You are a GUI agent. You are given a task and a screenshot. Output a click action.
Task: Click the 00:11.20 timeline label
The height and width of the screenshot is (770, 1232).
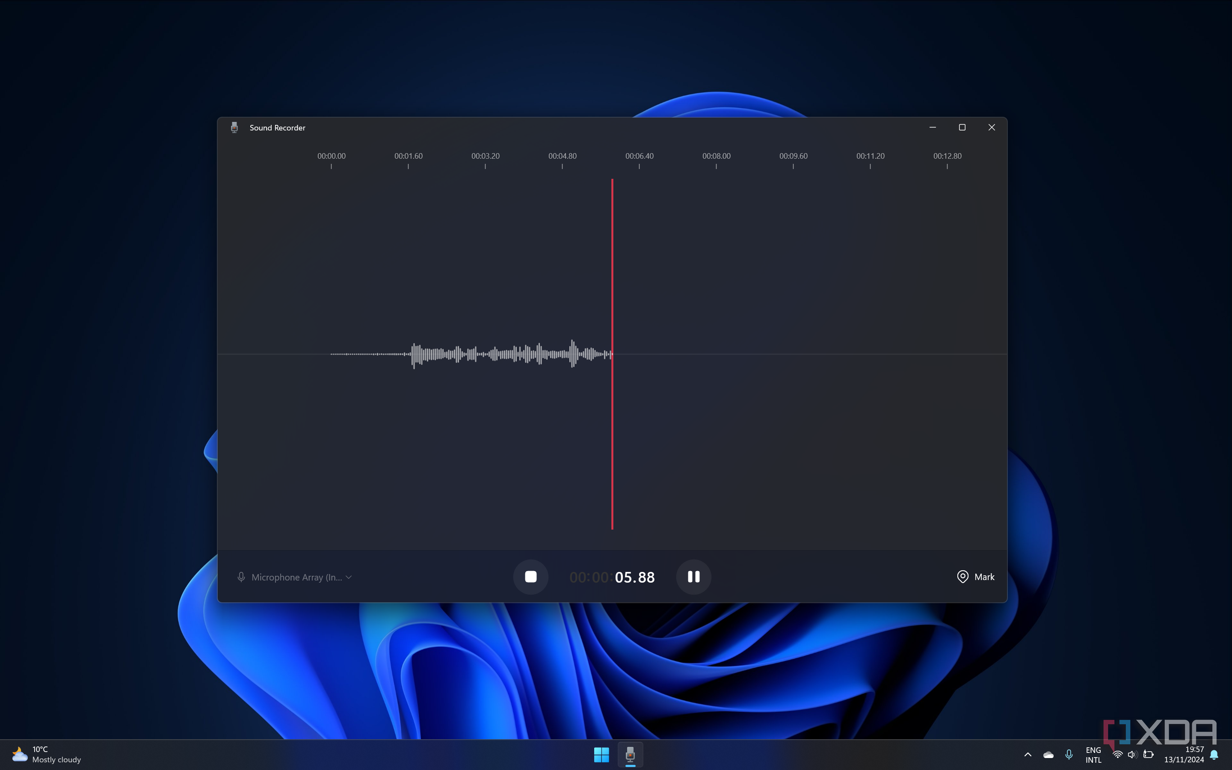pyautogui.click(x=871, y=156)
